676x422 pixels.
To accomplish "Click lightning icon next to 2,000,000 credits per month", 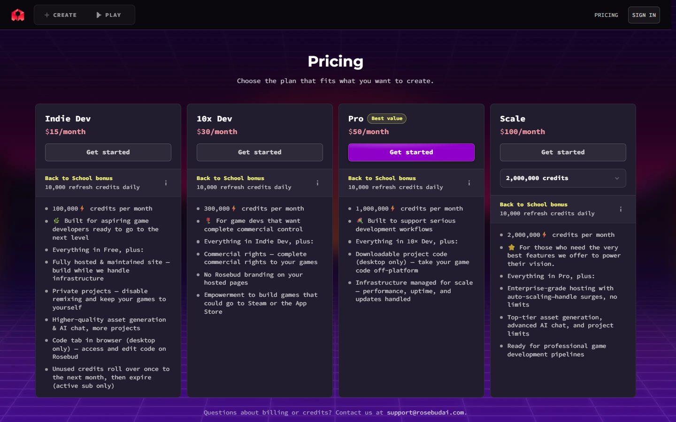I will [544, 235].
